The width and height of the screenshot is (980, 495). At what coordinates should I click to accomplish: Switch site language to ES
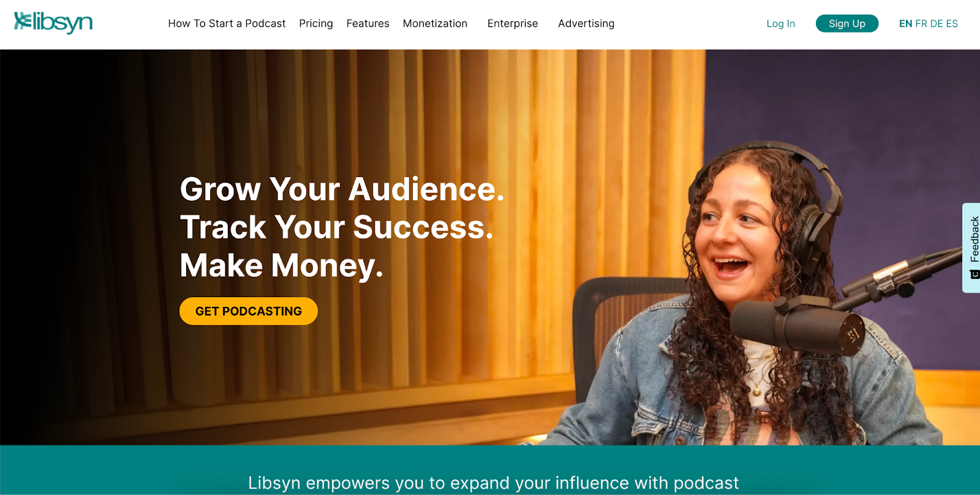pyautogui.click(x=952, y=23)
